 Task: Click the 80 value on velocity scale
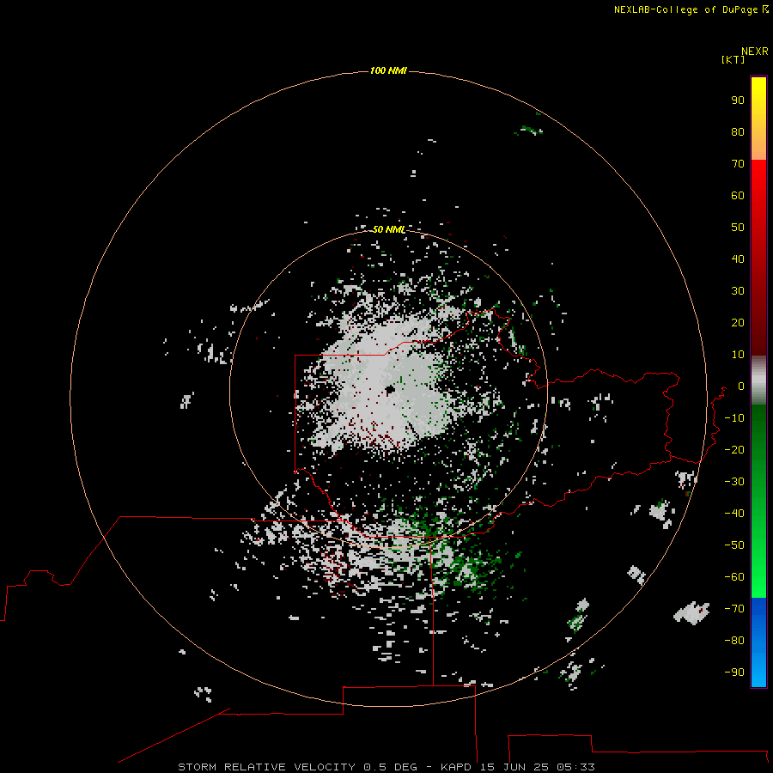[x=738, y=131]
